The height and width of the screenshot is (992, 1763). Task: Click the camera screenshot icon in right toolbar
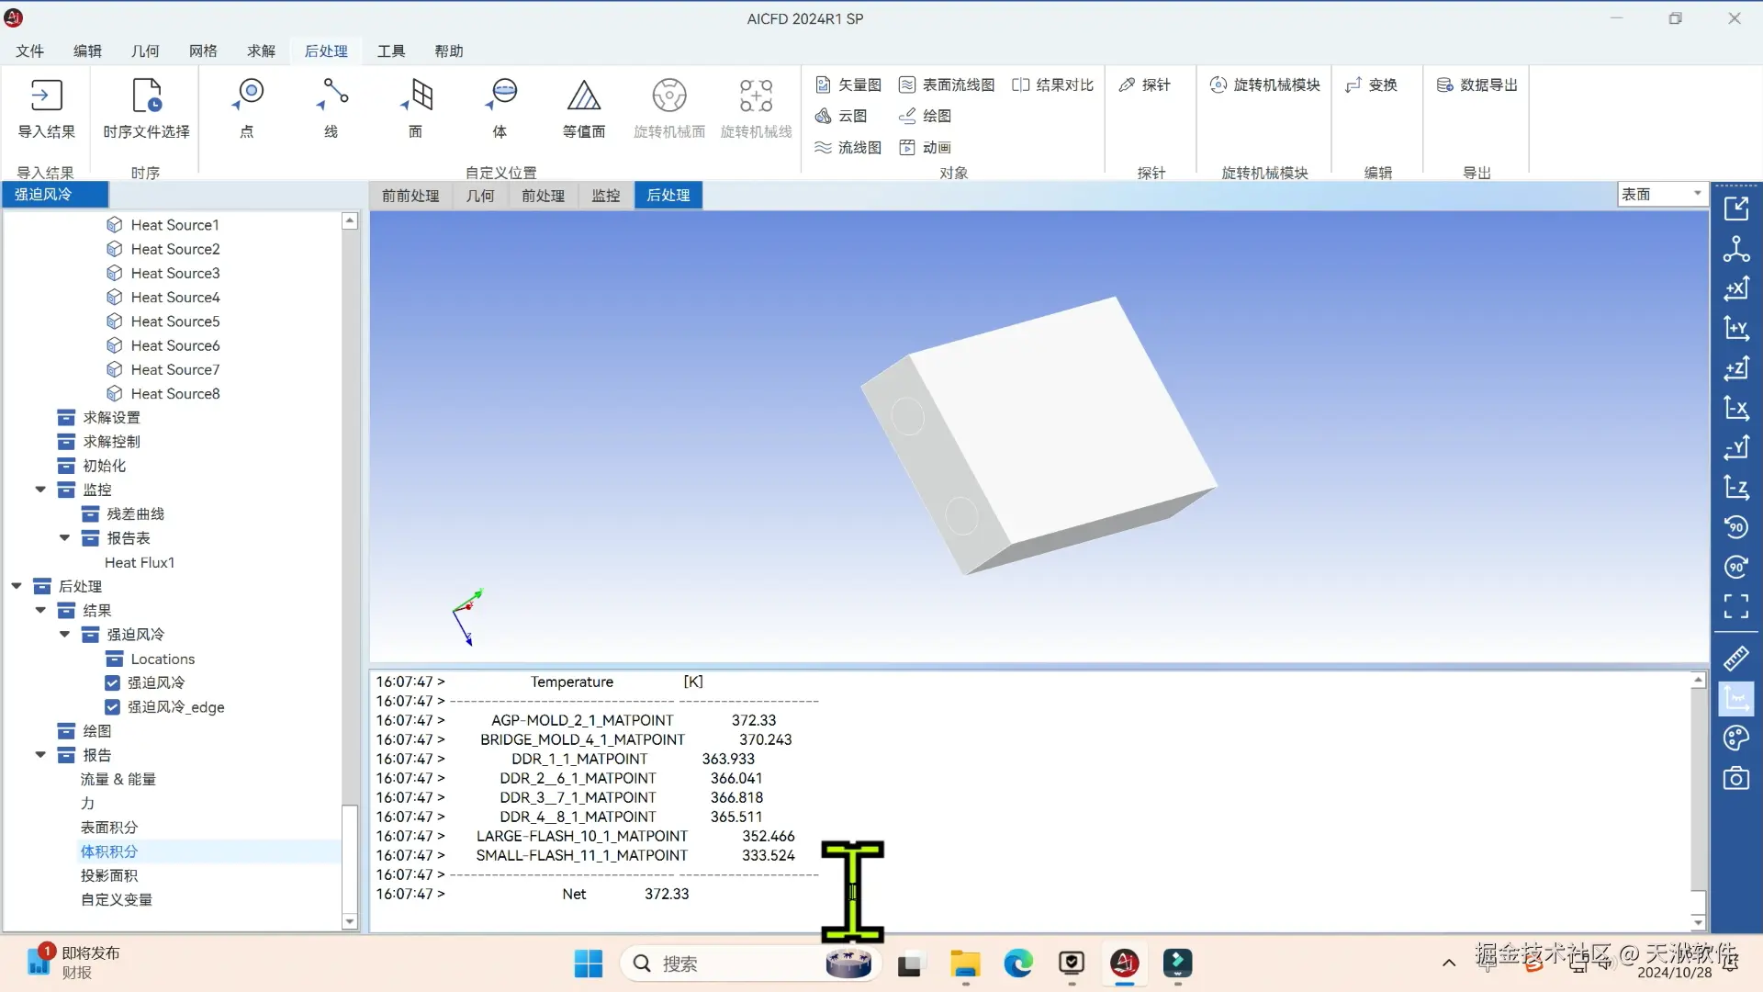click(1735, 779)
